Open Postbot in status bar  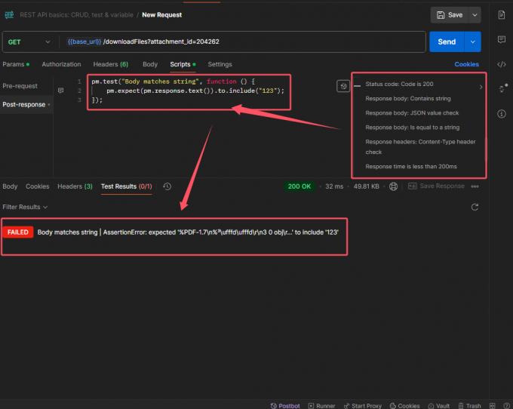click(x=285, y=406)
